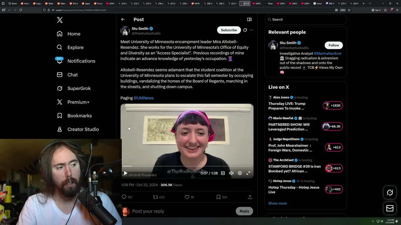Click browser Sign in button

click(376, 10)
